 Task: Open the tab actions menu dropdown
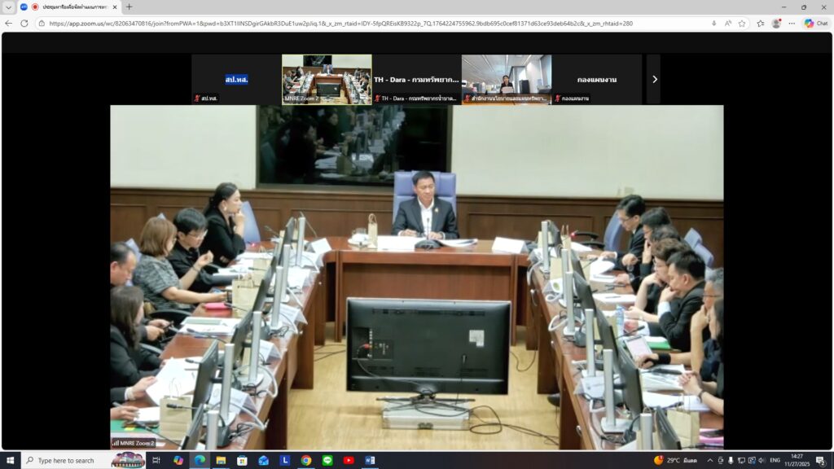coord(9,7)
